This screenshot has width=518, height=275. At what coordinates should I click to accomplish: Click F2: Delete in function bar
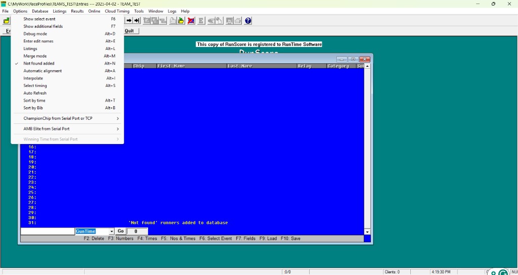[x=94, y=239]
